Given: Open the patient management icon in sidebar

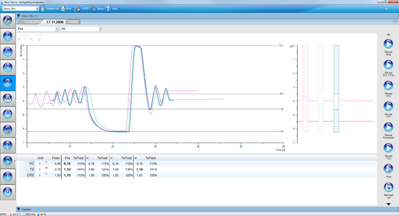Looking at the screenshot, I should pyautogui.click(x=7, y=20).
